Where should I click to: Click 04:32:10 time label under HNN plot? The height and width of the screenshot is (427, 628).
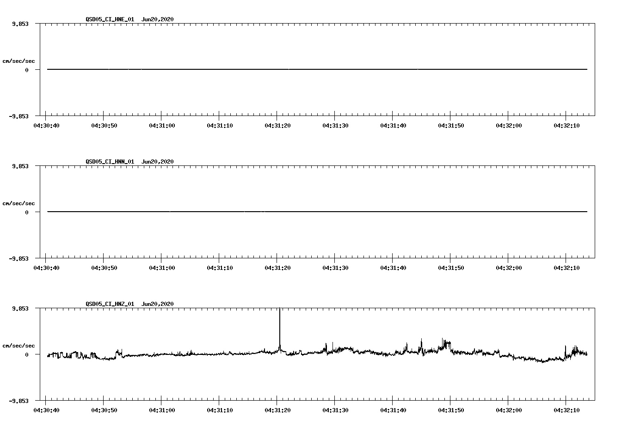tap(566, 268)
